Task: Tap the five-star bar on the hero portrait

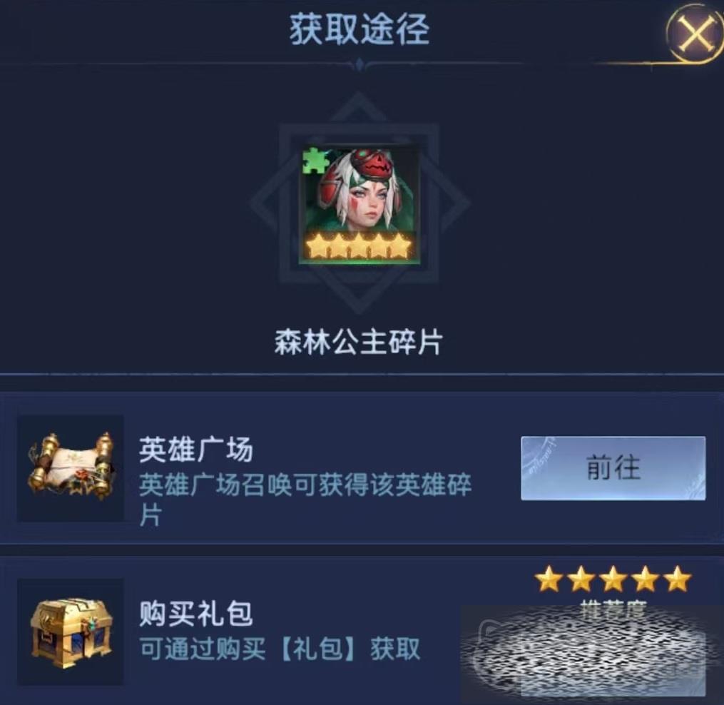Action: click(x=359, y=245)
